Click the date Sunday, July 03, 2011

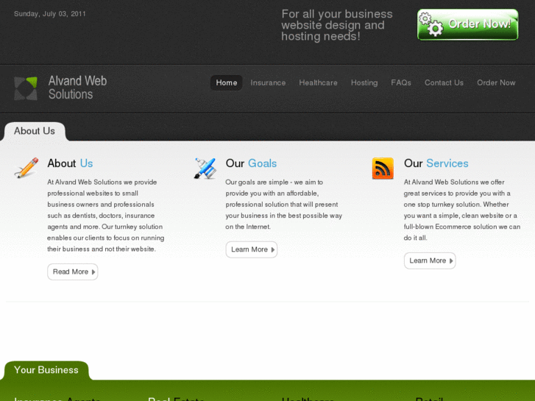[50, 14]
